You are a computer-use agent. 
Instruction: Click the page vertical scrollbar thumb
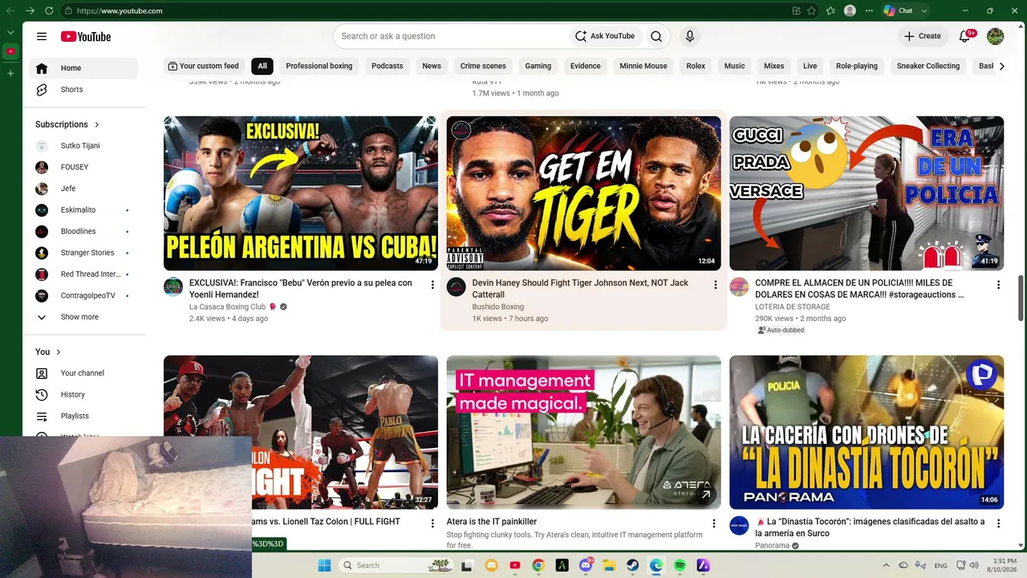1021,298
